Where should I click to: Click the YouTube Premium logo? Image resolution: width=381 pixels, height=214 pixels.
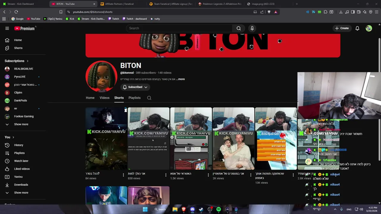24,28
